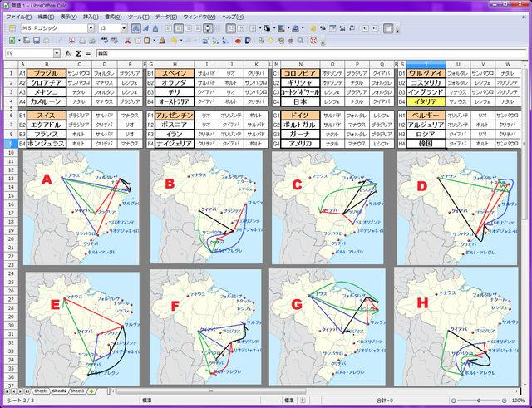The image size is (532, 408).
Task: Click the formula input line
Action: tap(310, 53)
